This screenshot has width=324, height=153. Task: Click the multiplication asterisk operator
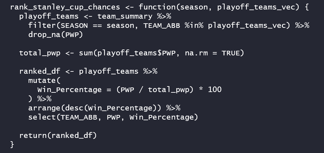click(x=201, y=89)
